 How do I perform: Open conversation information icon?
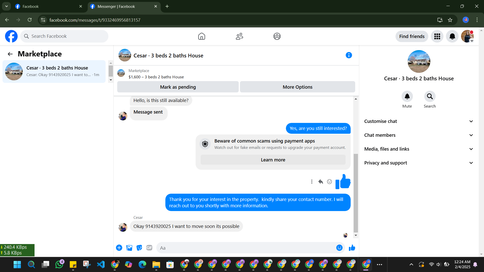point(349,55)
